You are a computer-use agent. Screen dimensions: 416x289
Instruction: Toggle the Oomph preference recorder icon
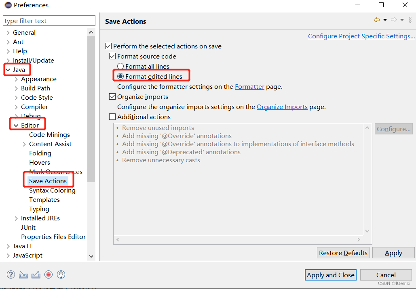click(48, 274)
